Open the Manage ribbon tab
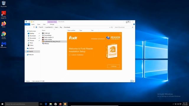189x106 pixels. click(x=52, y=24)
